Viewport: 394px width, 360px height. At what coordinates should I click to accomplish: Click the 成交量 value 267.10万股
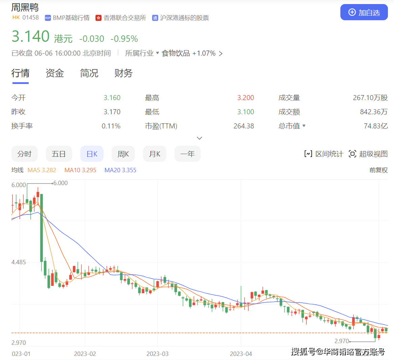370,98
